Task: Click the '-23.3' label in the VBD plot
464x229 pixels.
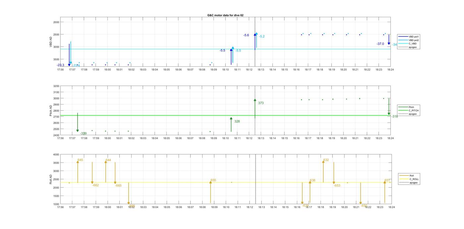Action: click(60, 65)
